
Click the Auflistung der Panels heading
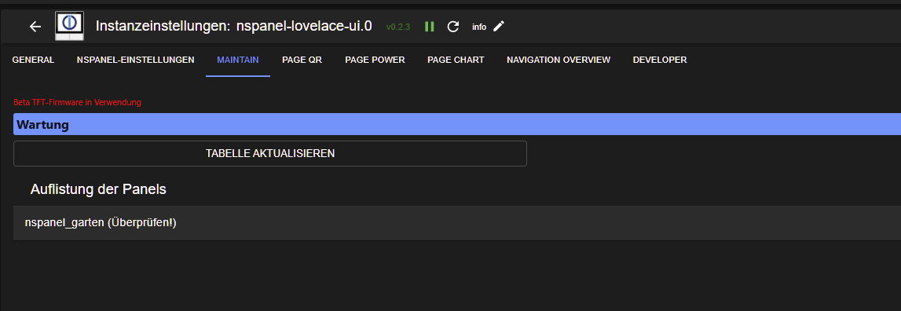point(98,189)
